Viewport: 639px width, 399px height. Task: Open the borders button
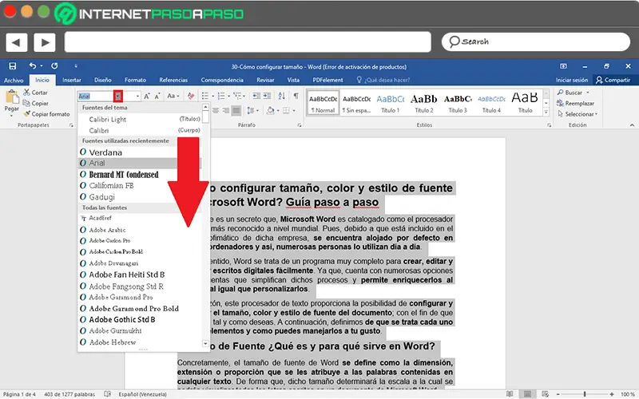(287, 110)
